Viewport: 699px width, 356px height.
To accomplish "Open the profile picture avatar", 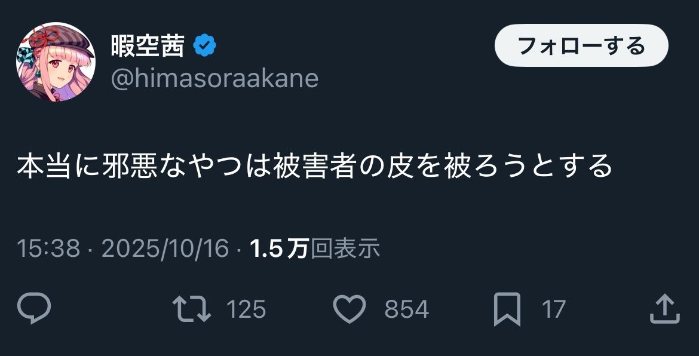I will 56,62.
